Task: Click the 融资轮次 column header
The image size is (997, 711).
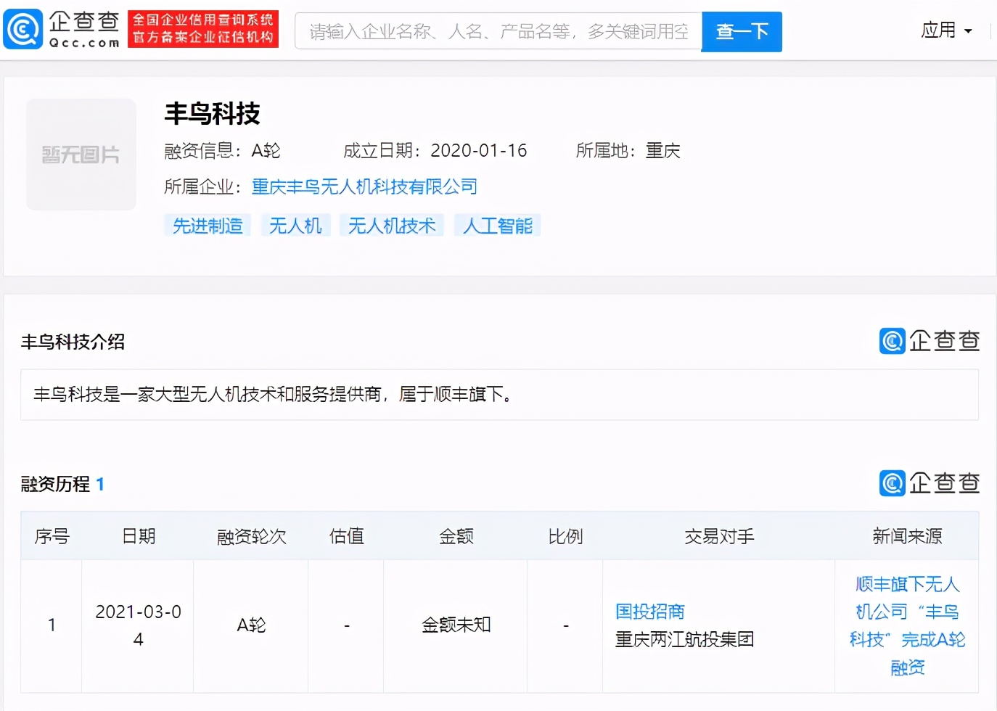Action: pyautogui.click(x=251, y=536)
